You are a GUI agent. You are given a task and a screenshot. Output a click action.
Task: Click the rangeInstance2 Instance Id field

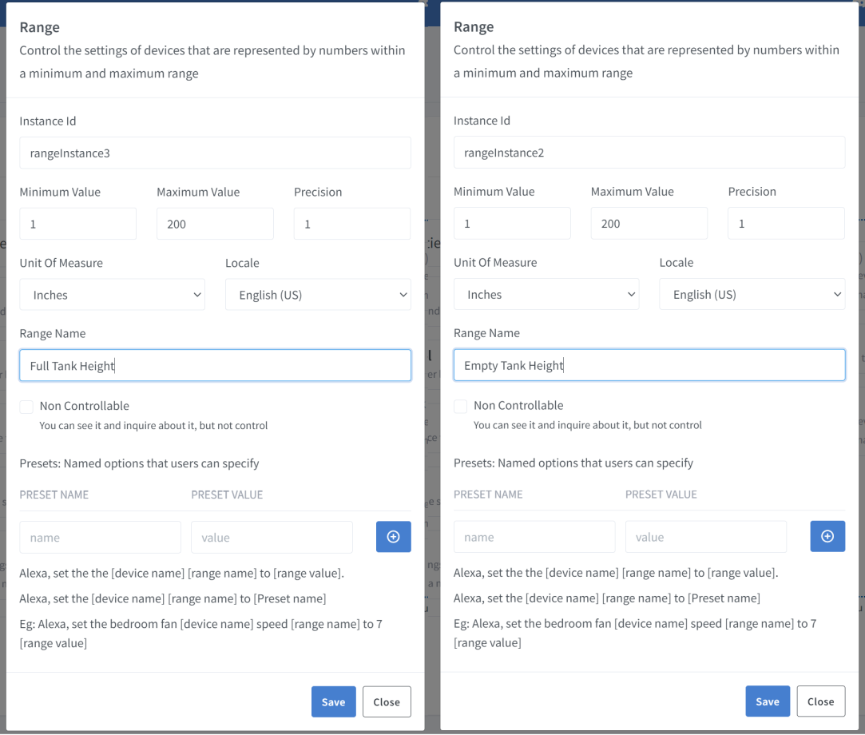click(649, 152)
